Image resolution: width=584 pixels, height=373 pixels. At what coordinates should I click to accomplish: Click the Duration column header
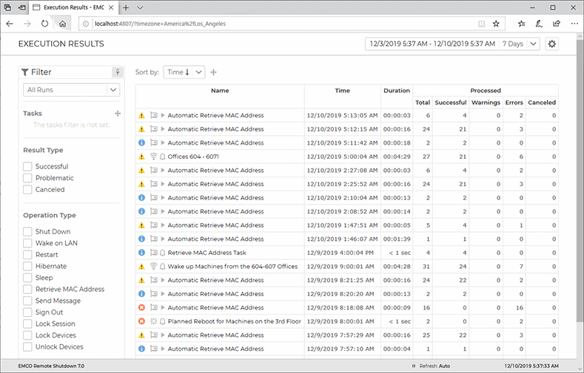coord(396,91)
